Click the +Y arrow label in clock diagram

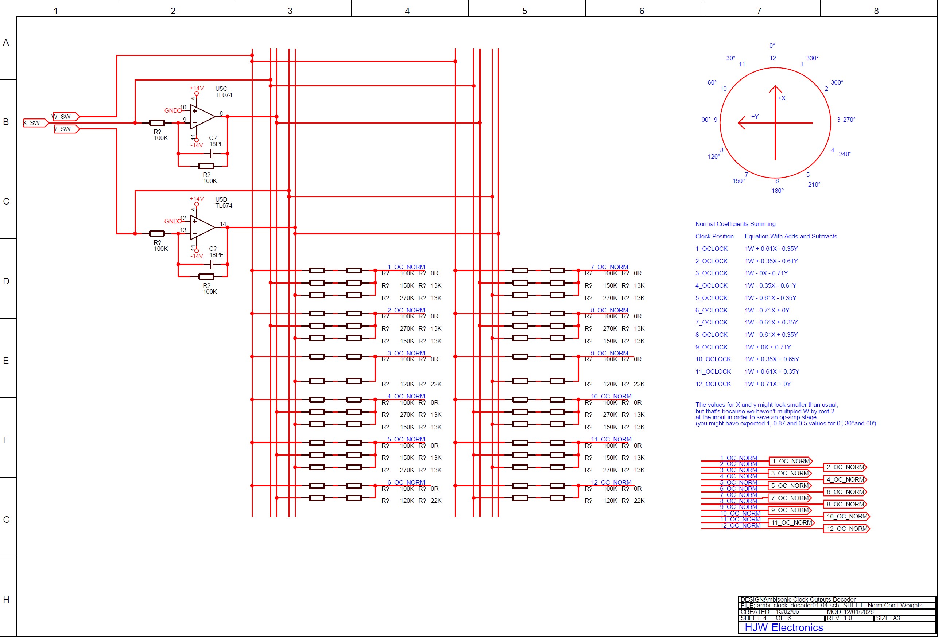pyautogui.click(x=755, y=117)
